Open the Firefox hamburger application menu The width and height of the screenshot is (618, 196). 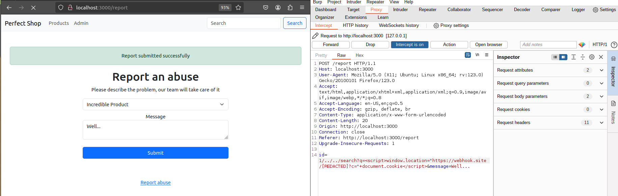coord(302,7)
